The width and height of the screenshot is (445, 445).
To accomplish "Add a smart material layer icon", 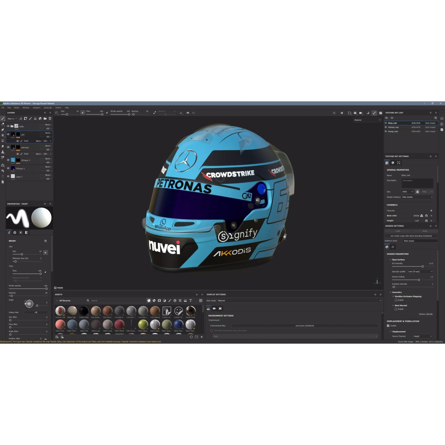I will [40, 119].
